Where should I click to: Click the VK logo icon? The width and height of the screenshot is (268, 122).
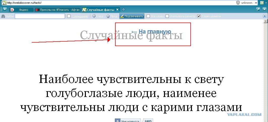(x=117, y=121)
